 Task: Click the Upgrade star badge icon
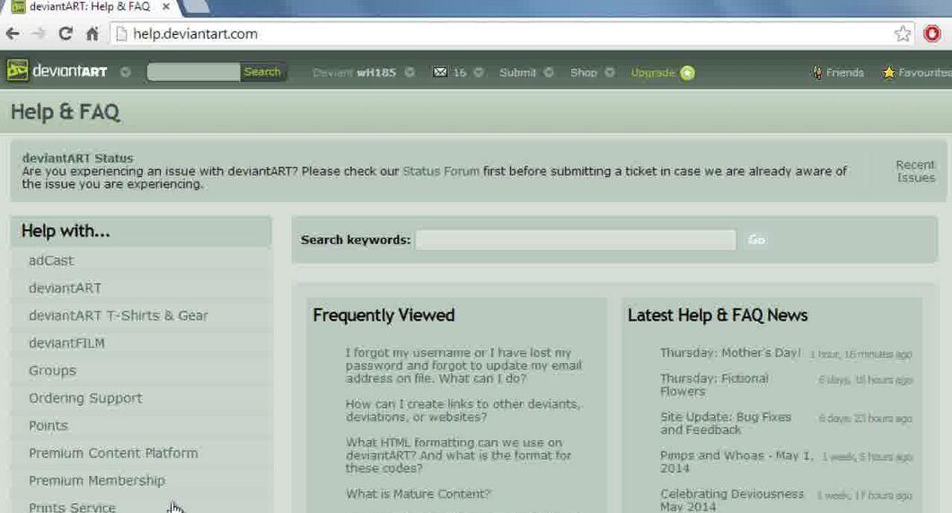tap(687, 73)
